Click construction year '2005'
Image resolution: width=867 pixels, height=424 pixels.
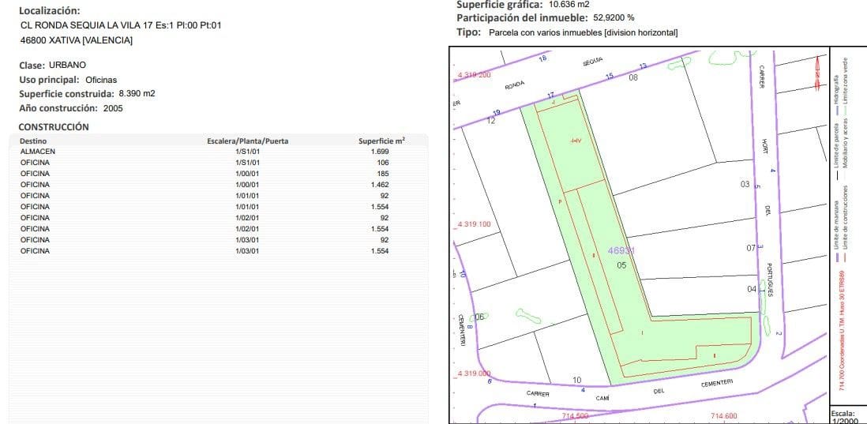(x=113, y=108)
